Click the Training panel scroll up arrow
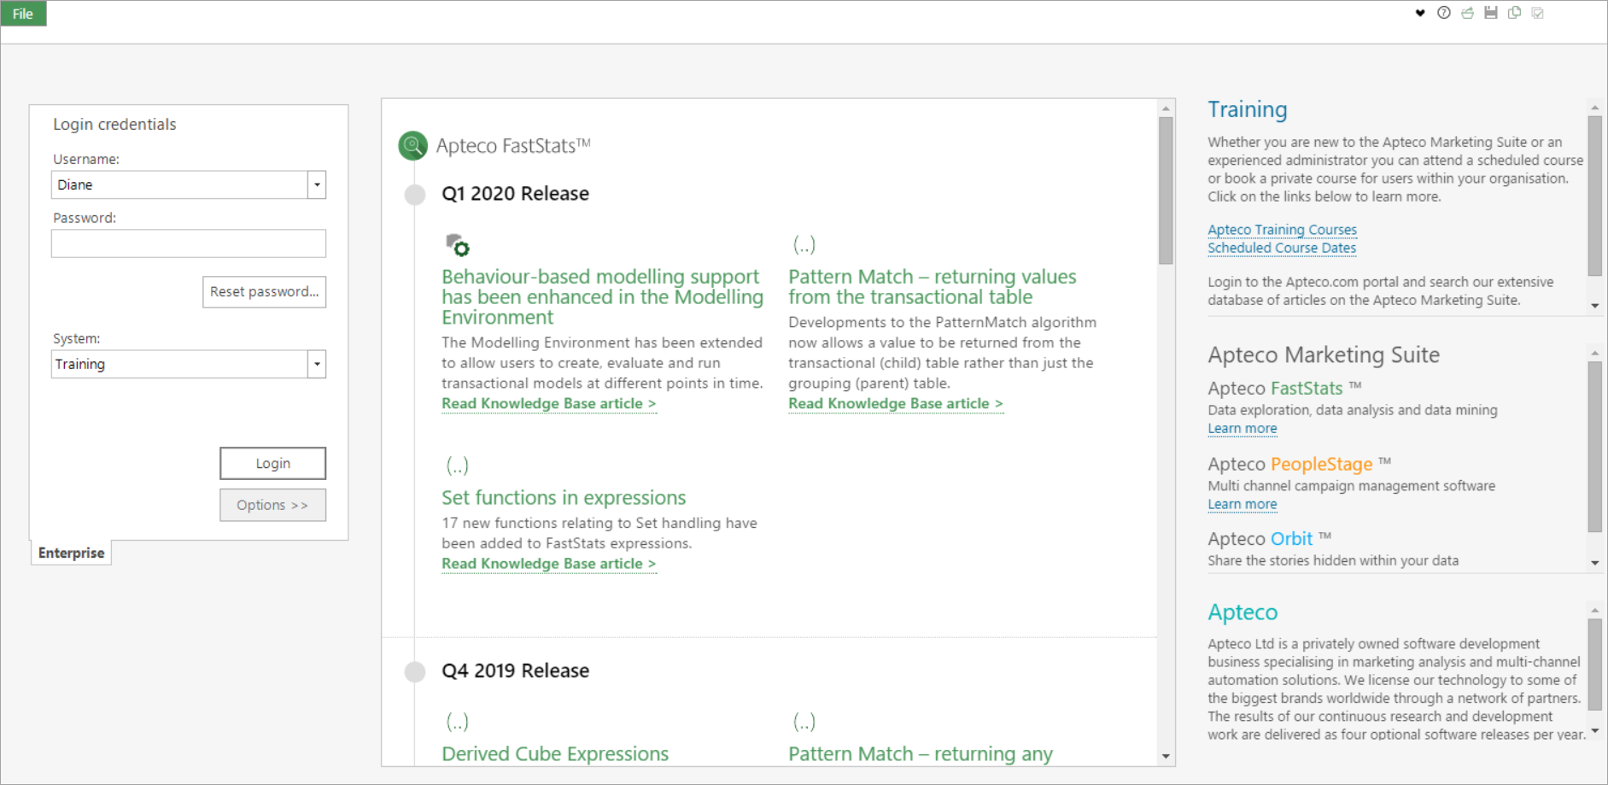This screenshot has width=1608, height=785. tap(1594, 108)
